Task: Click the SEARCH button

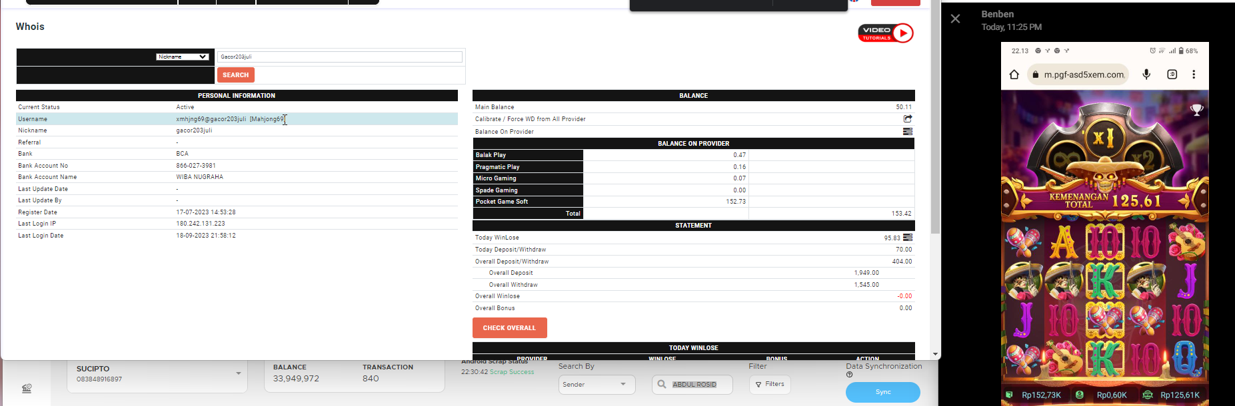Action: point(236,75)
